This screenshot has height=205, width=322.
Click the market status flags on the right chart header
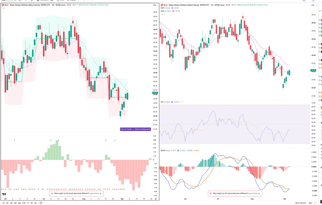coord(228,5)
